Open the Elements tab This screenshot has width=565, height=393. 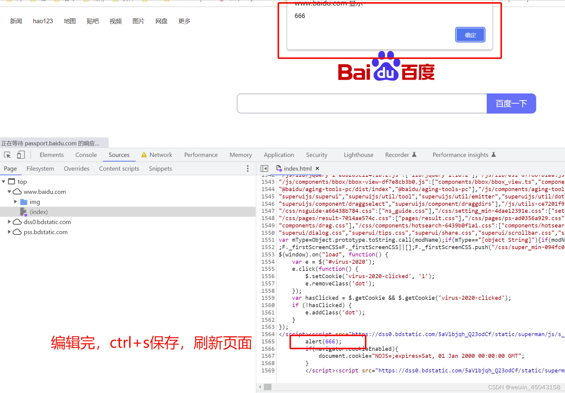coord(52,155)
